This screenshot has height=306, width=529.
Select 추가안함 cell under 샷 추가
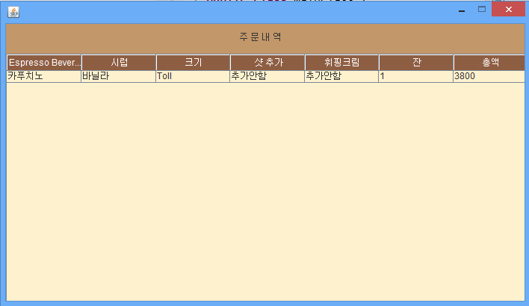click(x=267, y=76)
